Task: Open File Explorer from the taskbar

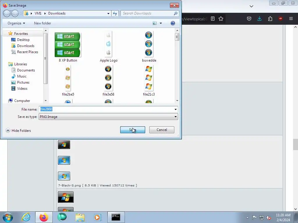Action: pos(80,217)
